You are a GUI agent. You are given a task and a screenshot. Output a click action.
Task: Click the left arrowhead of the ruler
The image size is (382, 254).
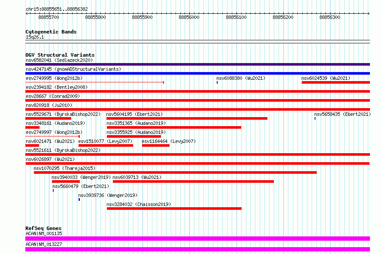tap(27, 14)
